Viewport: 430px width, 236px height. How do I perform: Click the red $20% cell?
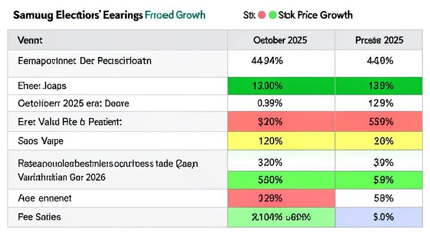point(280,122)
